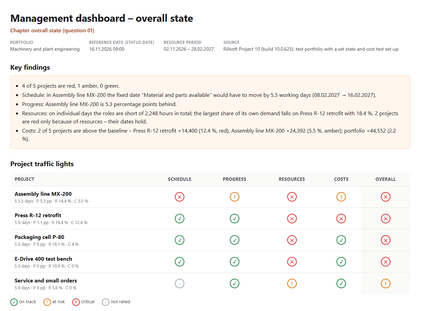Click the Overall critical icon for E-Drive 400 test bench

pos(386,262)
